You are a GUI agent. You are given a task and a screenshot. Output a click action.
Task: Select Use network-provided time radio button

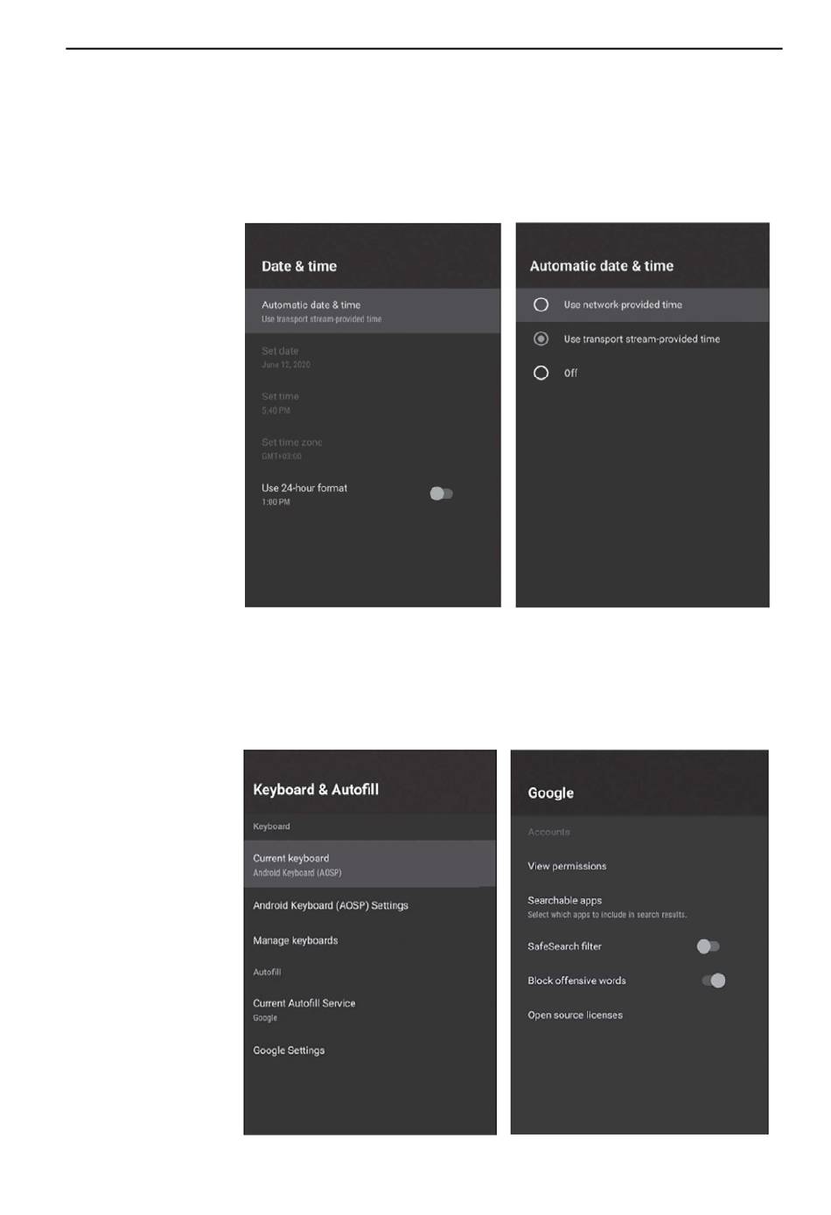[541, 304]
